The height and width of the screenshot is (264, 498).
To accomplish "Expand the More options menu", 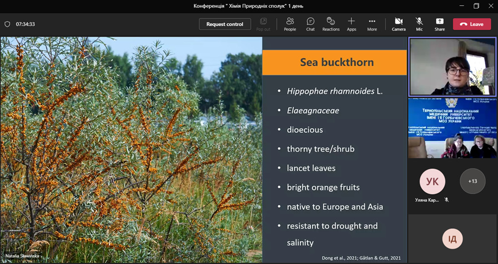I will click(x=372, y=24).
